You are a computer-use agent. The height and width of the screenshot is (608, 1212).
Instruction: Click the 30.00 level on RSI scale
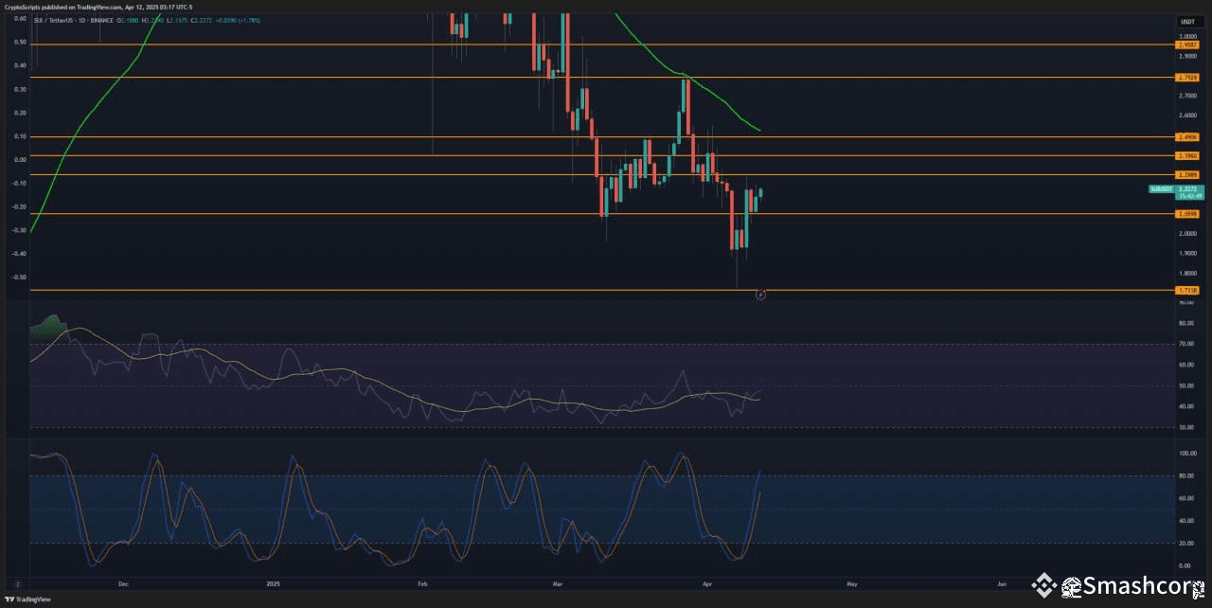(x=1186, y=428)
